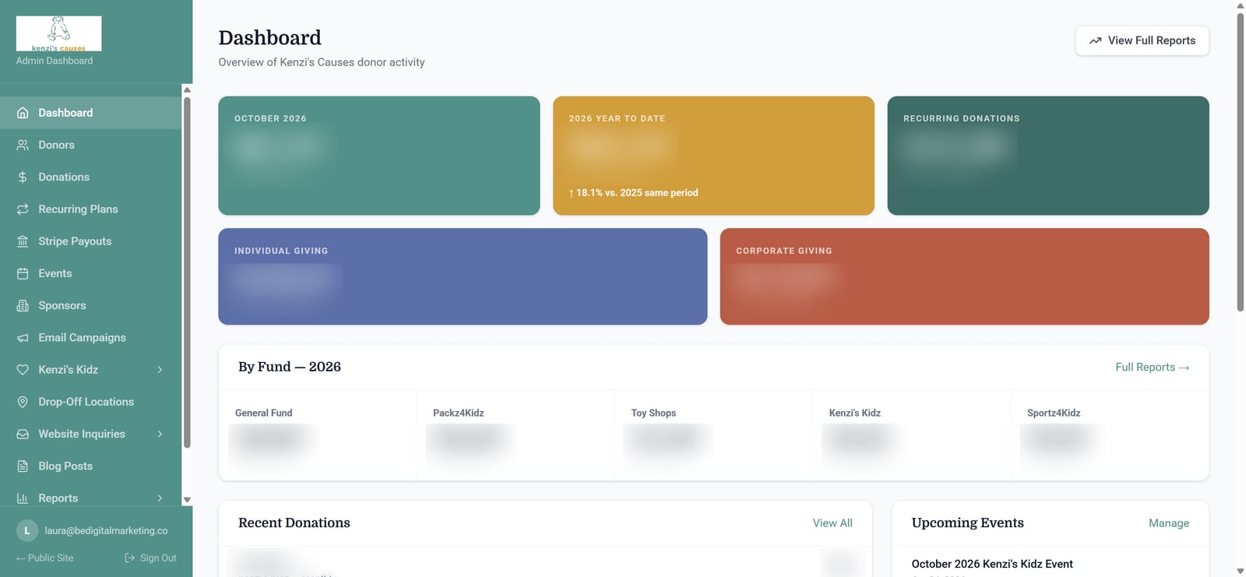Click View All for Recent Donations

pos(832,523)
